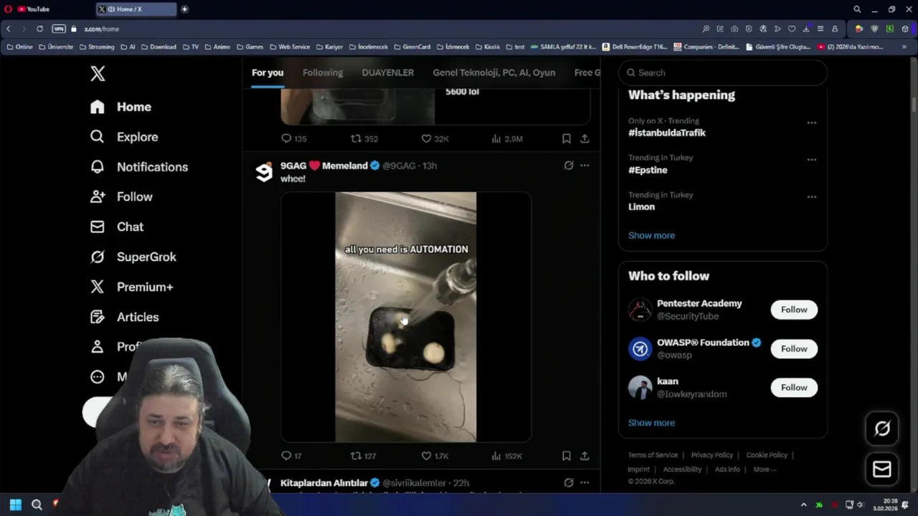The height and width of the screenshot is (516, 918).
Task: Open 9GAG Memeland profile name
Action: tap(324, 166)
